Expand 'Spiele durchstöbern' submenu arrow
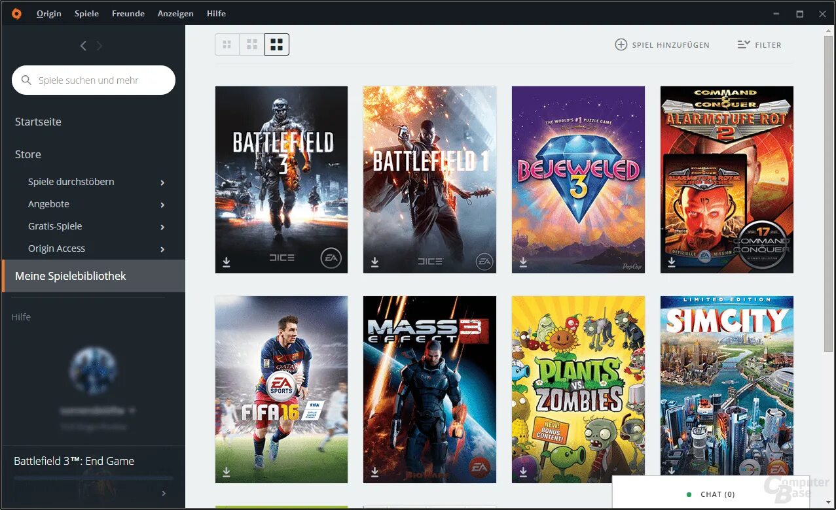Screen dimensions: 836x510 [x=162, y=182]
